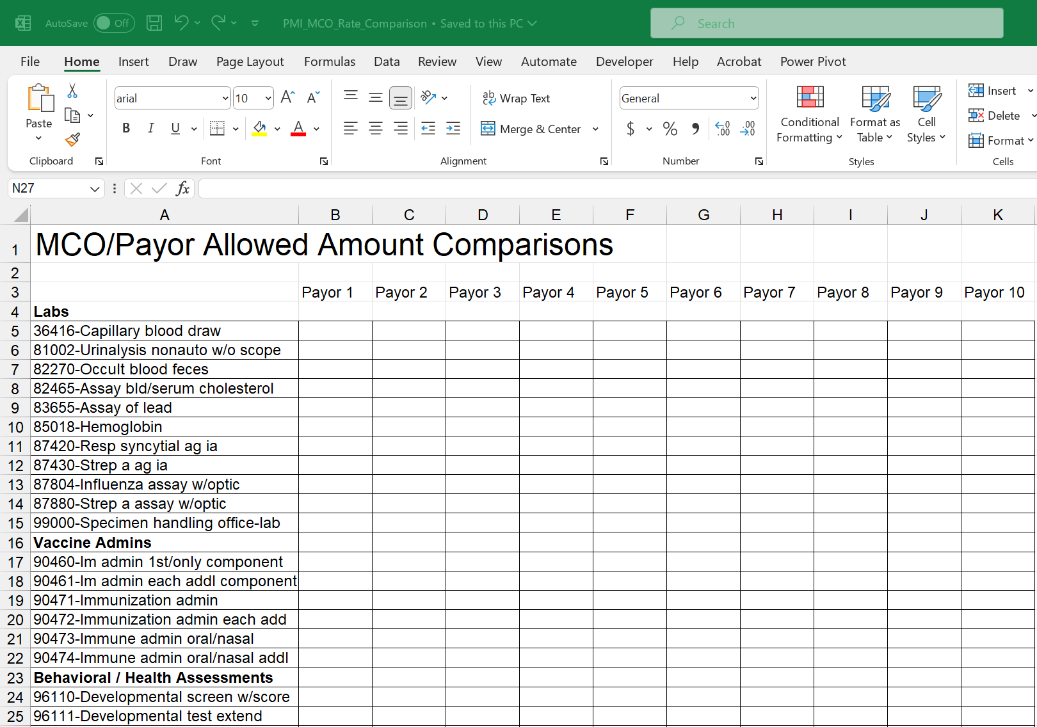Open the Number Format General dropdown
This screenshot has width=1037, height=727.
752,98
